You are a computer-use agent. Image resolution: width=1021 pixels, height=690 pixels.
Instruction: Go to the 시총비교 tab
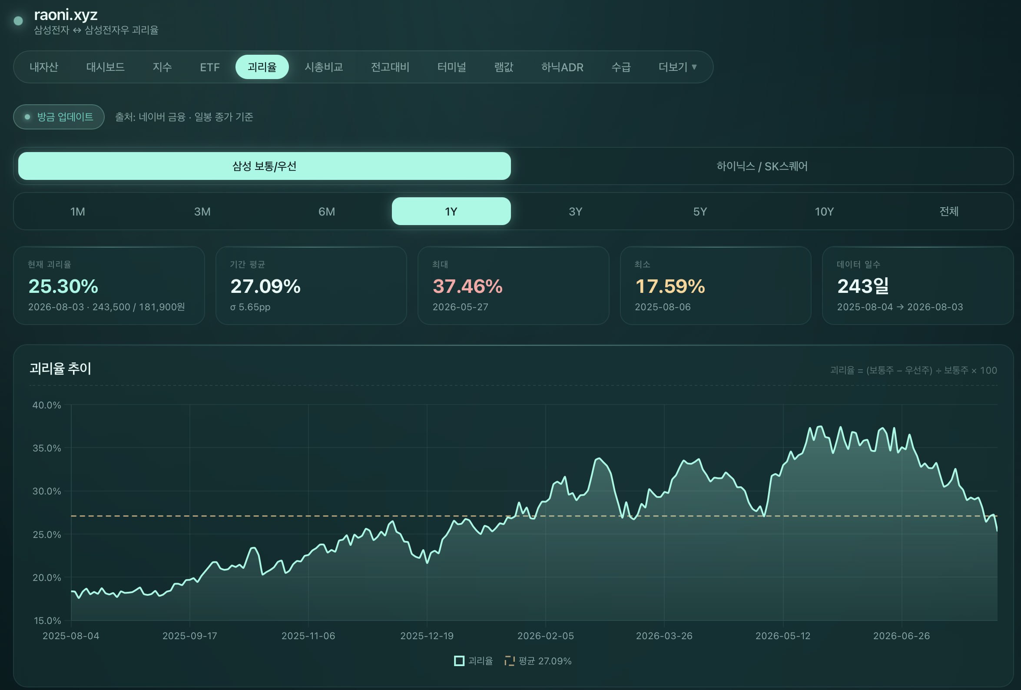tap(323, 67)
